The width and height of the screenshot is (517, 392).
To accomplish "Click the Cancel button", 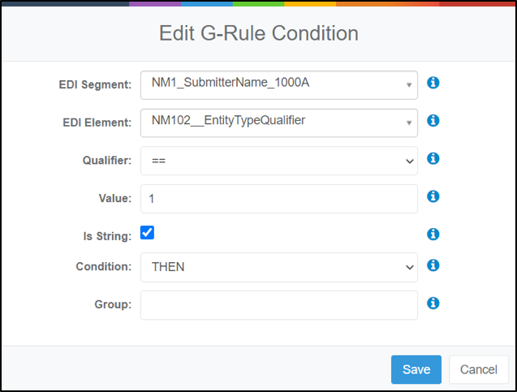I will (x=479, y=369).
